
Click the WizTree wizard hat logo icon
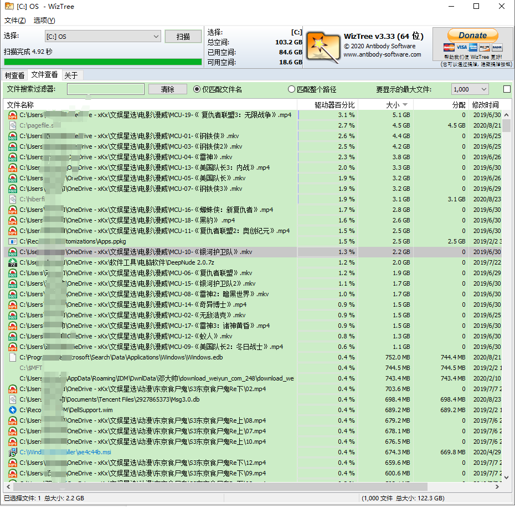323,46
